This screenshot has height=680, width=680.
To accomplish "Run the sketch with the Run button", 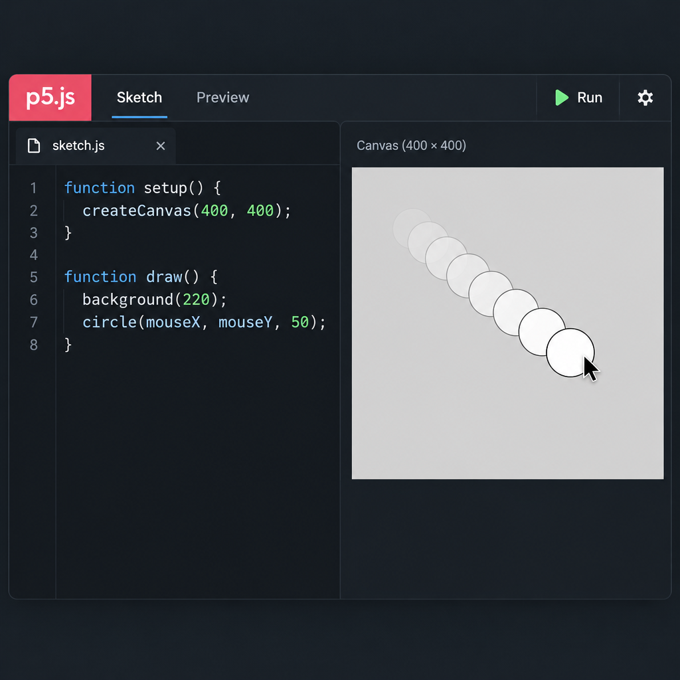I will point(578,98).
